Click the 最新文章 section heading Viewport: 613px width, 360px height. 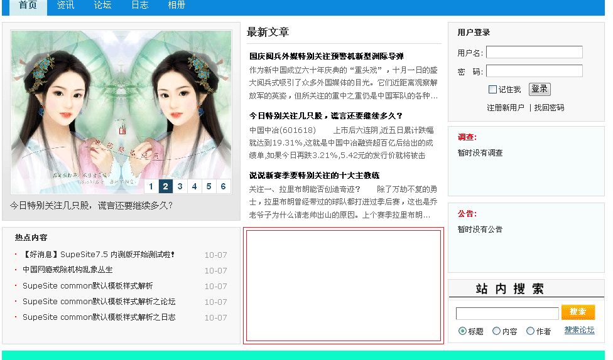[268, 32]
